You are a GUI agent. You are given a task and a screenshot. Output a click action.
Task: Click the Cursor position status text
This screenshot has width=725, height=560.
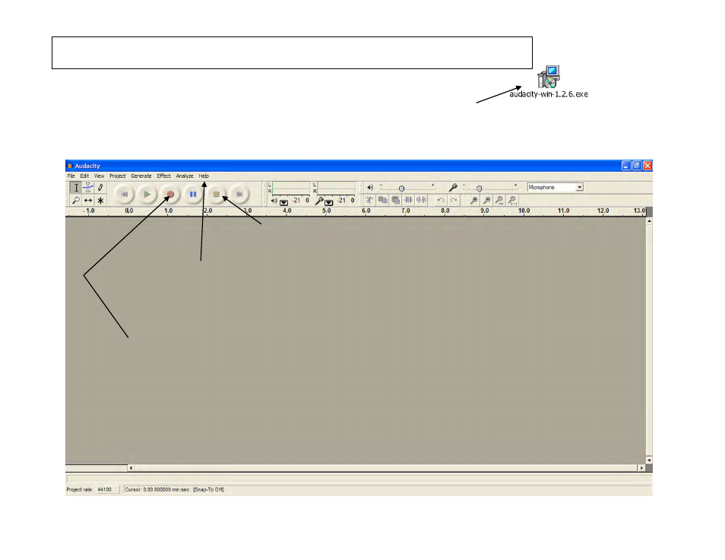click(x=157, y=489)
